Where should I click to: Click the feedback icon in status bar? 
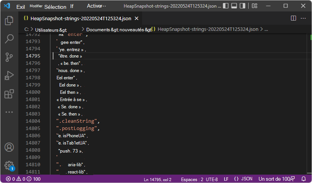[293, 179]
